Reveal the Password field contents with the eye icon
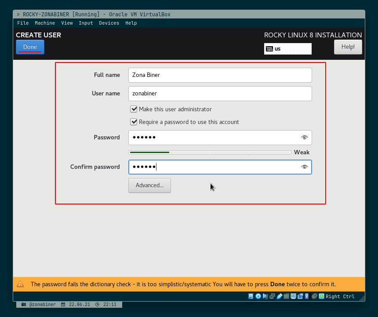This screenshot has height=317, width=378. [304, 137]
